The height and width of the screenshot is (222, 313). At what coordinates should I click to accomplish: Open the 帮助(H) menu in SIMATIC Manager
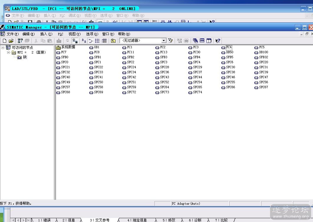124,34
